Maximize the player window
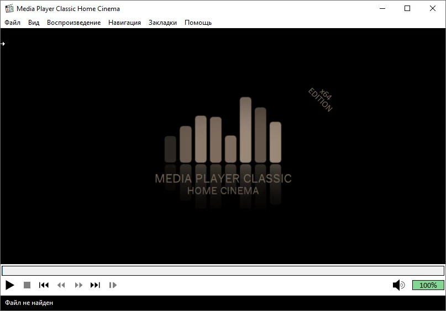 [407, 8]
